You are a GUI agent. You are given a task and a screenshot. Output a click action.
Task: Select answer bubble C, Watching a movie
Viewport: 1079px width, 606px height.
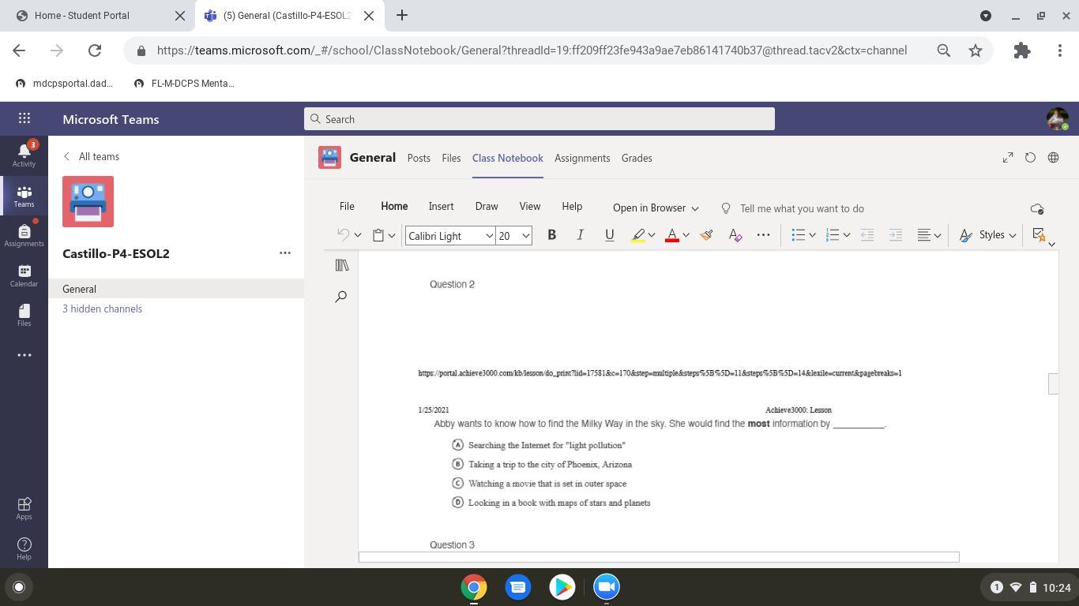point(457,483)
